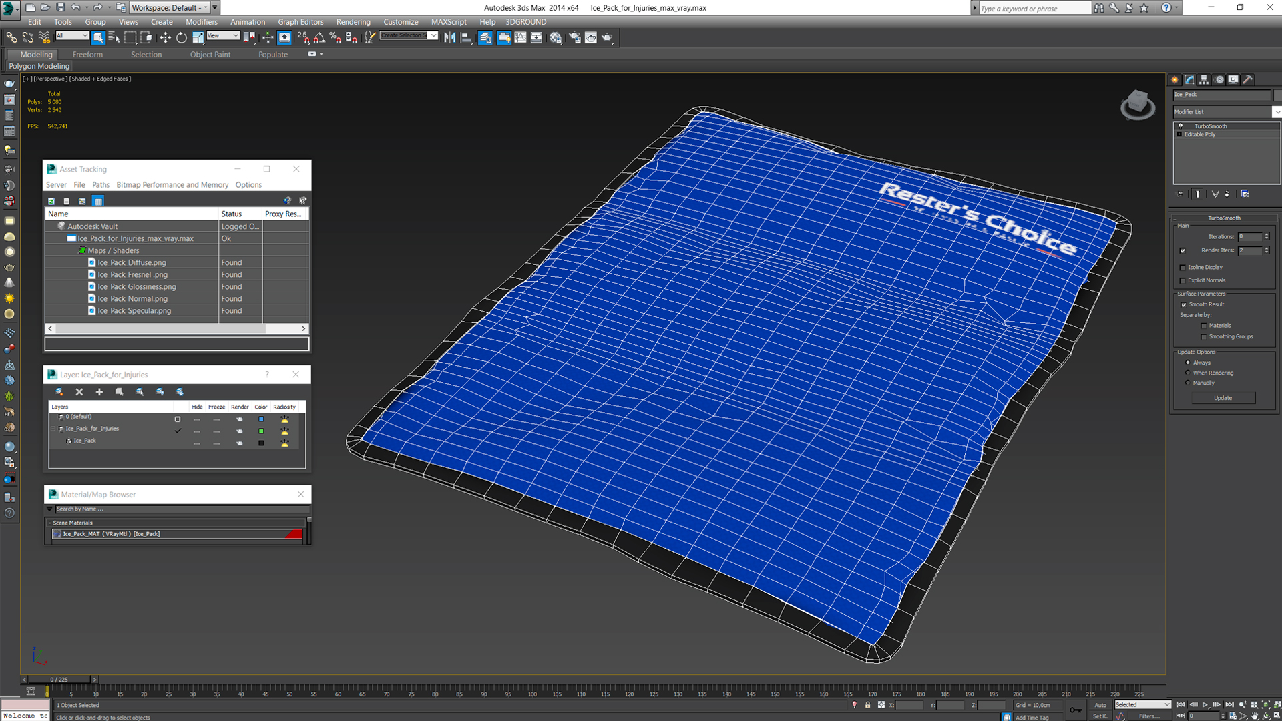Open the Create panel tab icon
Viewport: 1282px width, 721px height.
(1175, 79)
